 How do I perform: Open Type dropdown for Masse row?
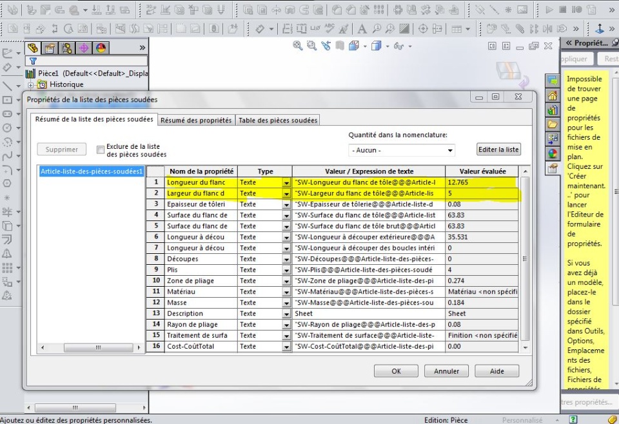[286, 303]
